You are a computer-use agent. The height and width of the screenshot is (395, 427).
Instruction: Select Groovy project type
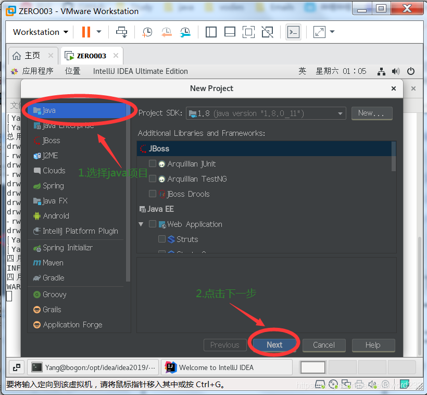pos(77,295)
